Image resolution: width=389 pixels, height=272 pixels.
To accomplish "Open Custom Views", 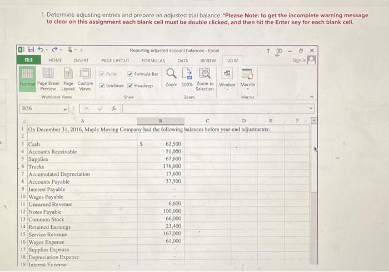I will pyautogui.click(x=85, y=79).
